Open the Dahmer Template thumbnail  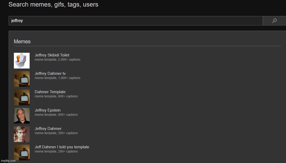tap(22, 97)
